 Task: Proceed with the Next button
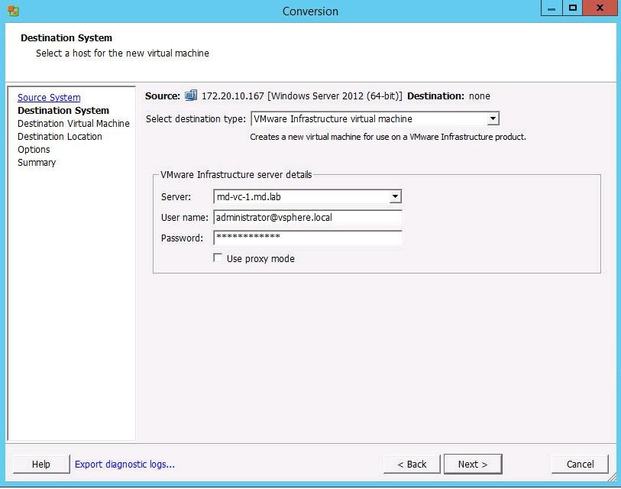(473, 464)
